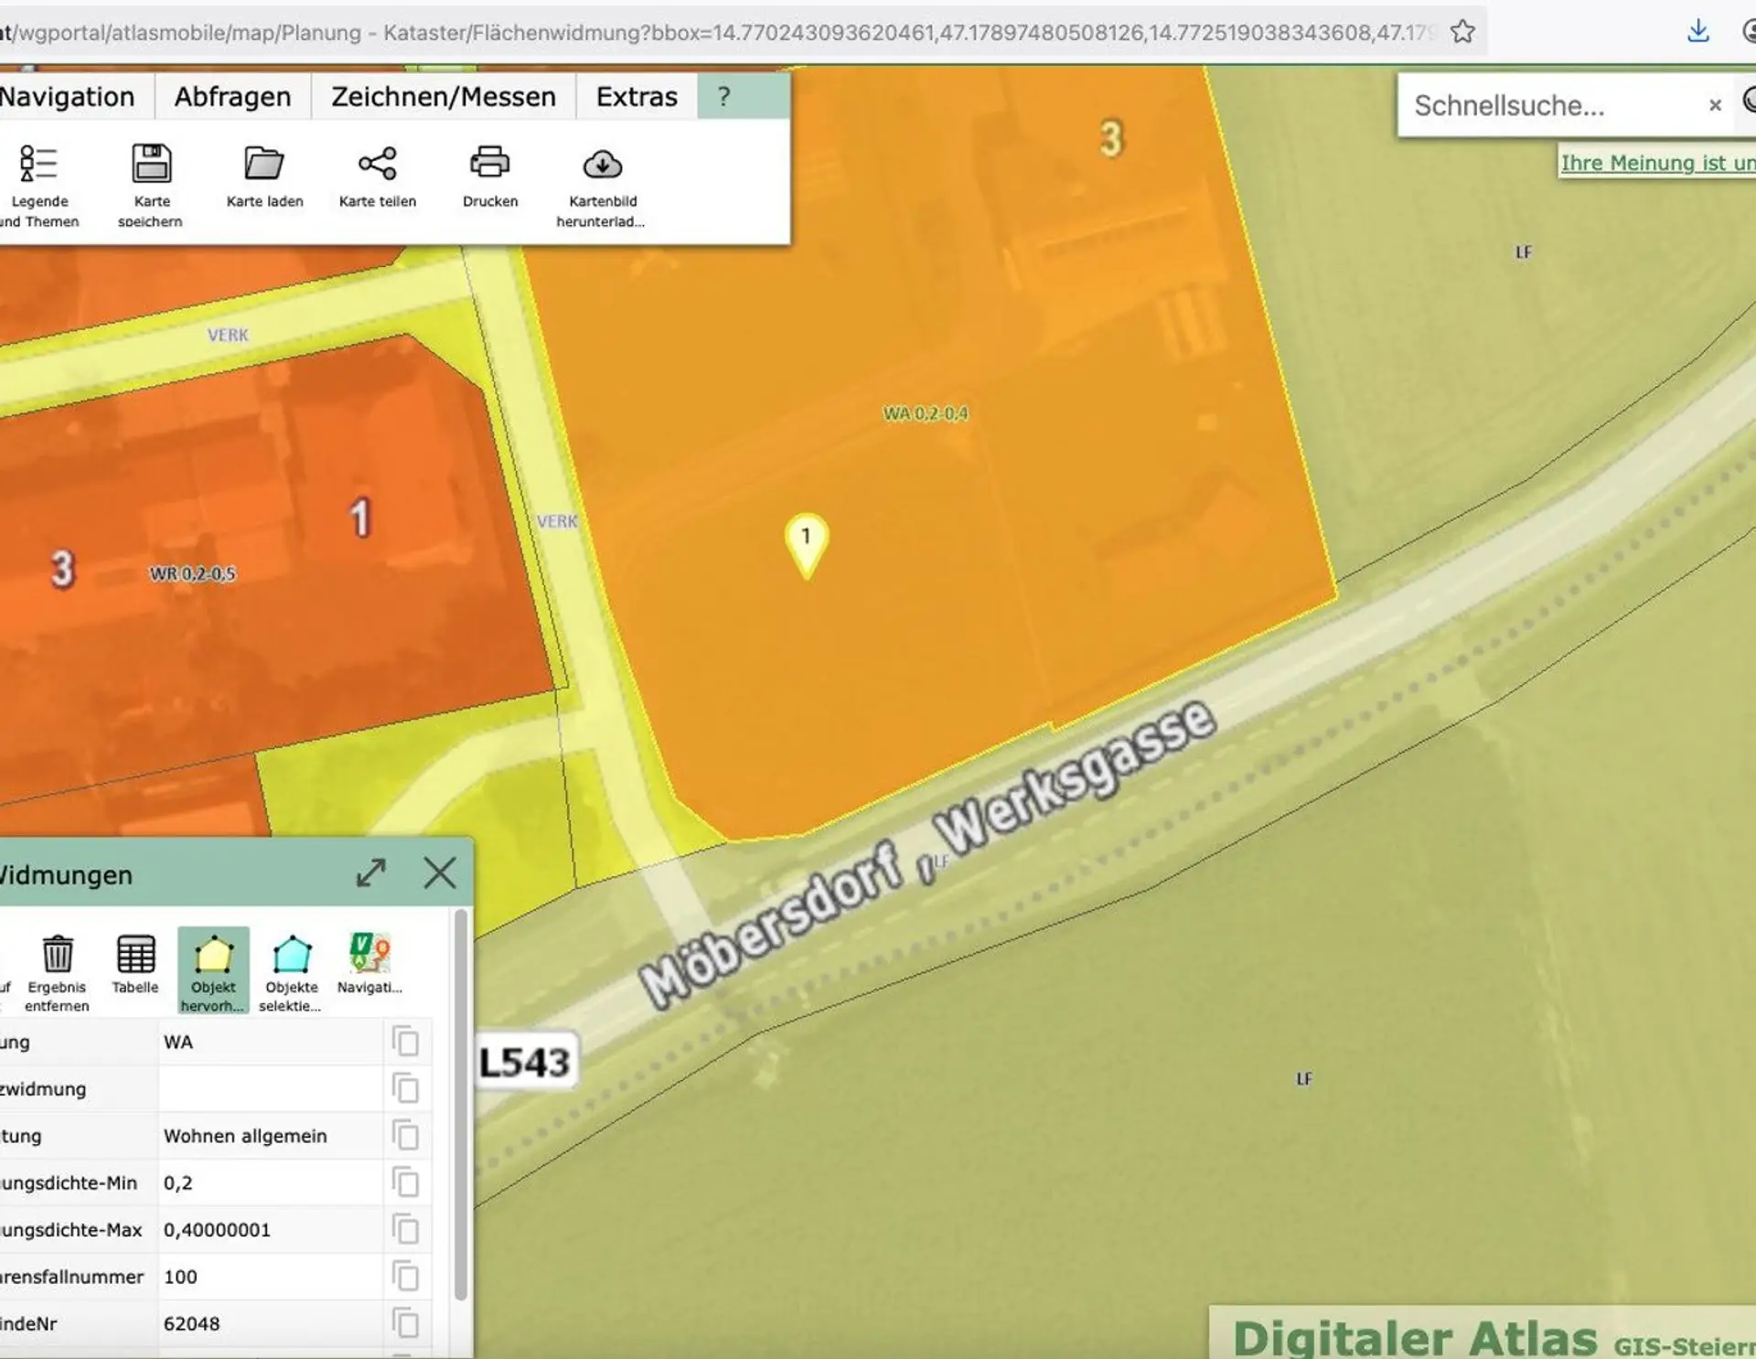
Task: Clear the Schnellsuche field with the x
Action: tap(1715, 106)
